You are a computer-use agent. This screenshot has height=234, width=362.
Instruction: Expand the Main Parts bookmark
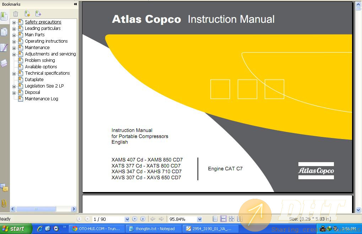click(x=14, y=35)
